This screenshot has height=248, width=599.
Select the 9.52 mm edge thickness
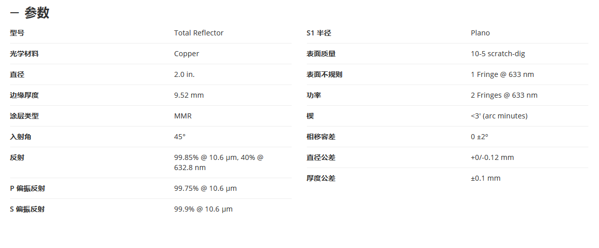pyautogui.click(x=189, y=95)
